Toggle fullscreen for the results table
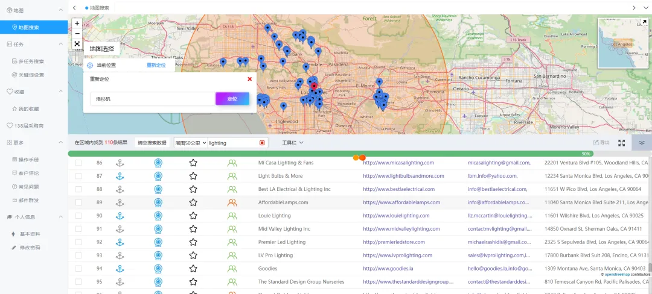 tap(621, 143)
